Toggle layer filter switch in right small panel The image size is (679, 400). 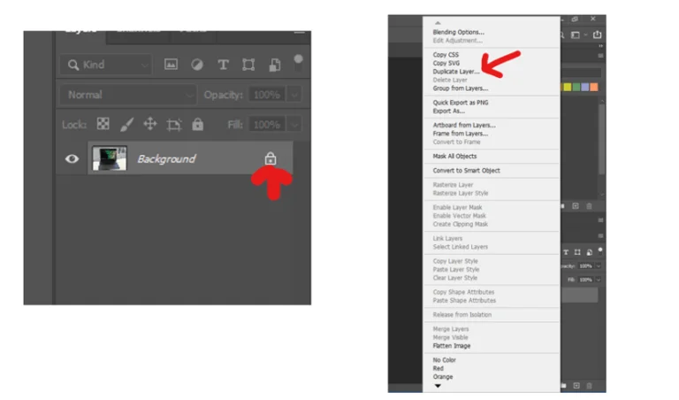click(x=600, y=251)
